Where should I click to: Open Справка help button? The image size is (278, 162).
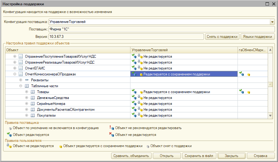[261, 156]
